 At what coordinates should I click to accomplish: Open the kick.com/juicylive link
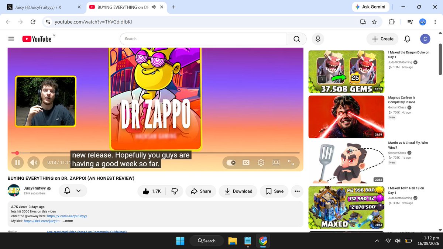[x=42, y=221]
